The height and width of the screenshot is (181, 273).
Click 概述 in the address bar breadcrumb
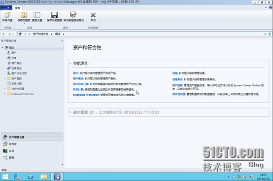pos(58,34)
